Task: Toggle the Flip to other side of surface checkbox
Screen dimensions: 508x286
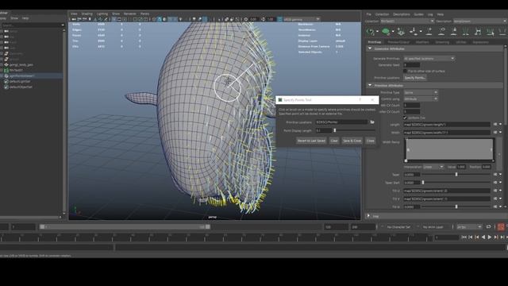Action: (x=405, y=71)
